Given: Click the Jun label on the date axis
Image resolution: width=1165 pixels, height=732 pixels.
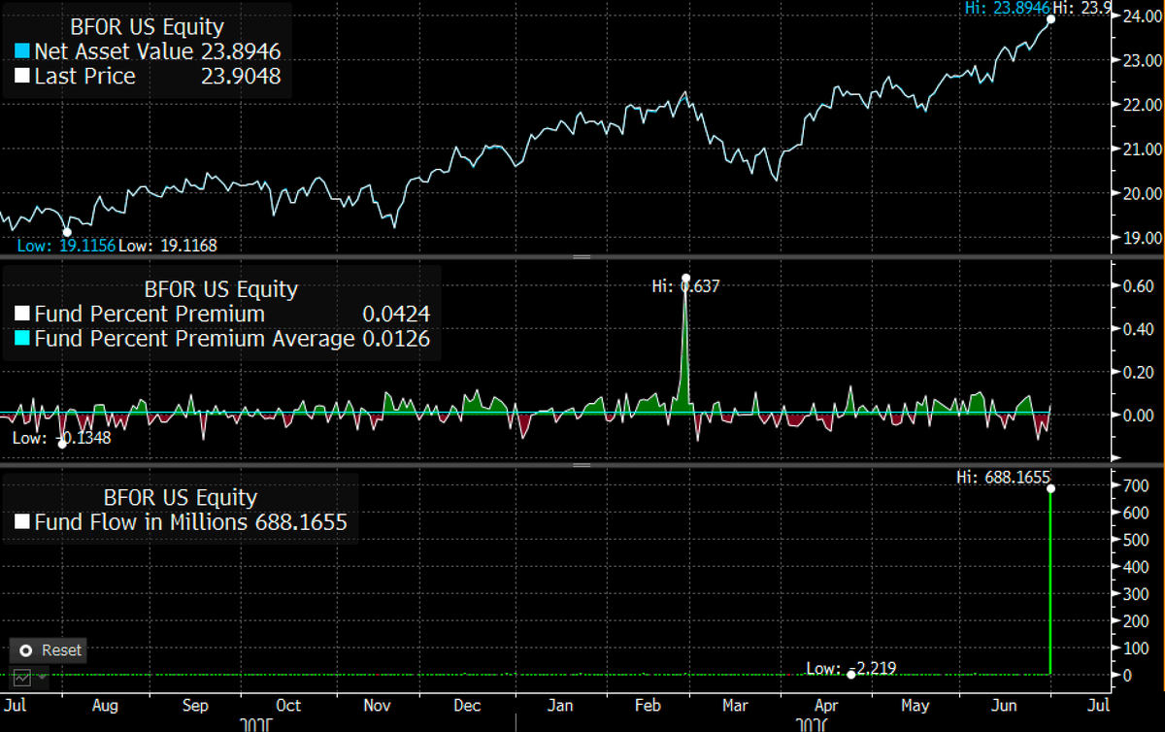Looking at the screenshot, I should pyautogui.click(x=1005, y=706).
